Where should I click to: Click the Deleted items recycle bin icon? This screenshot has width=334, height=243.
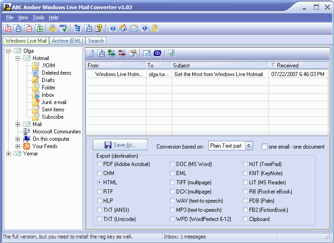tap(36, 73)
